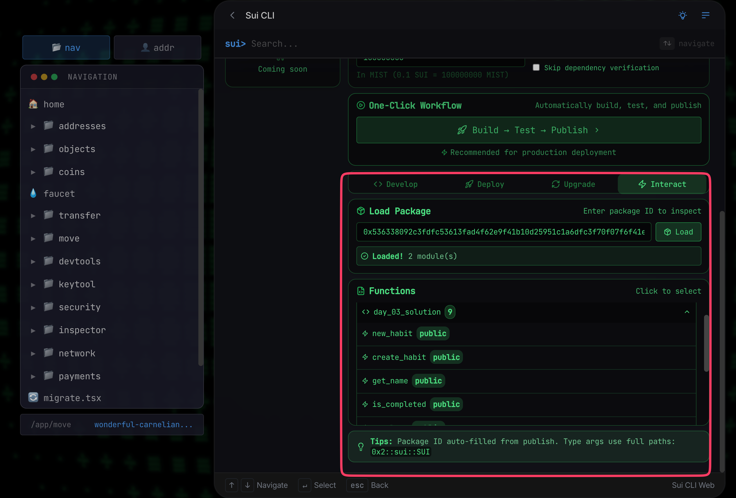Switch to the Deploy tab

point(484,184)
